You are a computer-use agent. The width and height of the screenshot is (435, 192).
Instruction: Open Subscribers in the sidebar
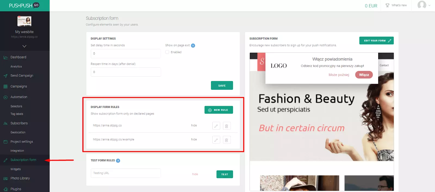[x=19, y=123]
